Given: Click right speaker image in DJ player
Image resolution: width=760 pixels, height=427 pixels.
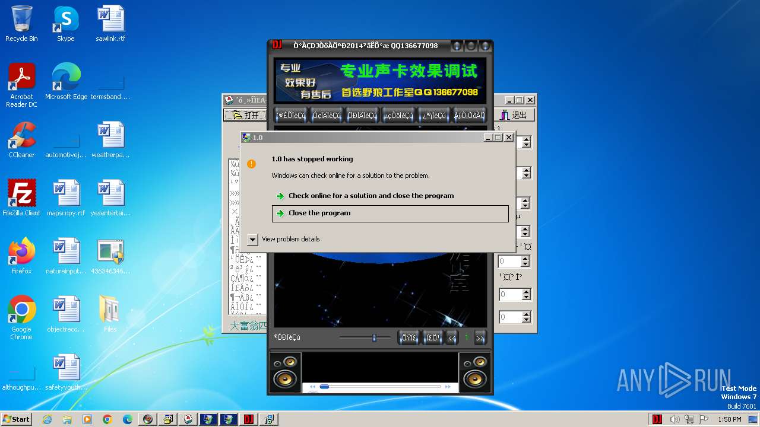Looking at the screenshot, I should [475, 371].
